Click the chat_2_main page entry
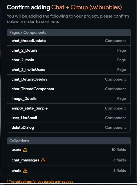 (x=69, y=60)
